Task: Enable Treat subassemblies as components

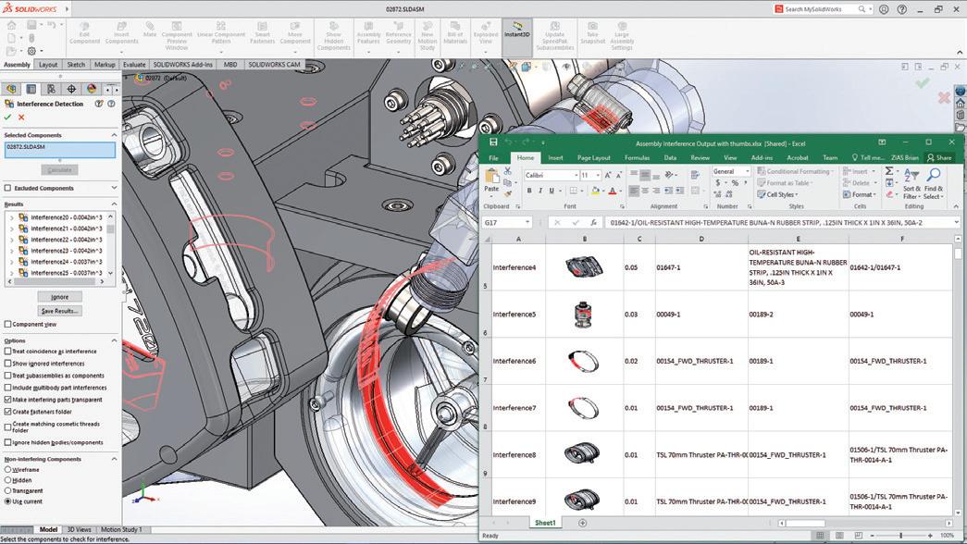Action: pyautogui.click(x=8, y=376)
